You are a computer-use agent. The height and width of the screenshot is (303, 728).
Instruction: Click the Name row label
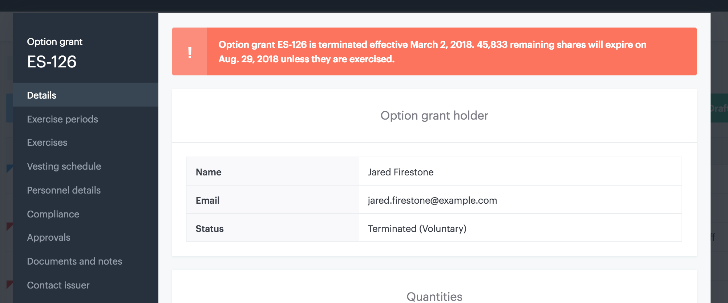pyautogui.click(x=209, y=172)
